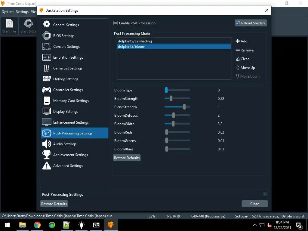Image resolution: width=308 pixels, height=231 pixels.
Task: Click Start BIOS toolbar icon
Action: [28, 26]
